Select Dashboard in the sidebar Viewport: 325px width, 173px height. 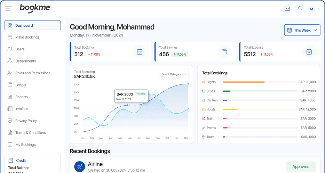(32, 25)
